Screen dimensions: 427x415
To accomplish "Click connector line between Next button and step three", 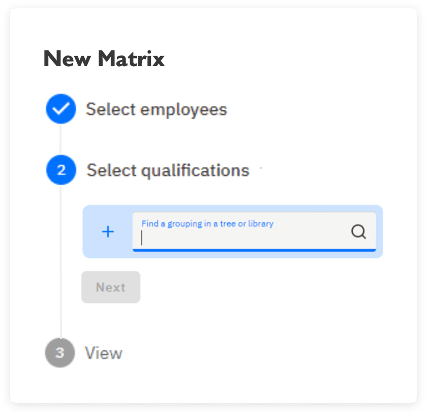I will [x=60, y=320].
